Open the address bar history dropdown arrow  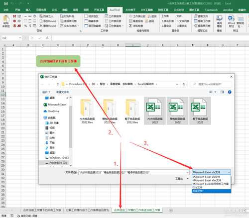point(177,84)
